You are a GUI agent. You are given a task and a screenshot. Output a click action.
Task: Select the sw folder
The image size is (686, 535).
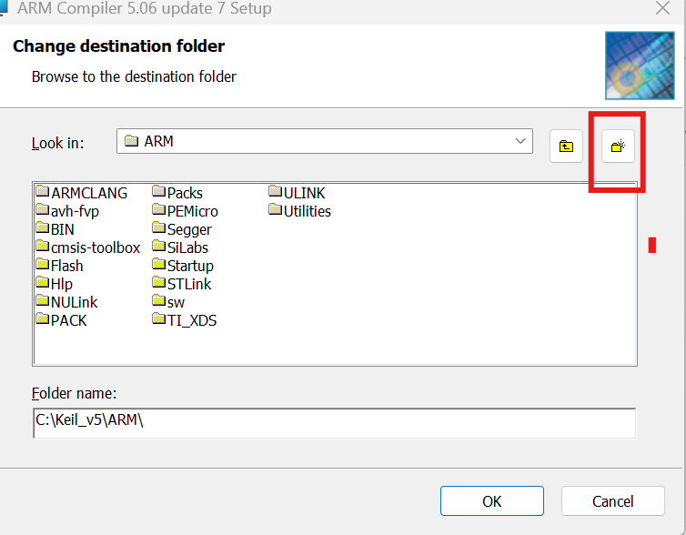point(169,302)
